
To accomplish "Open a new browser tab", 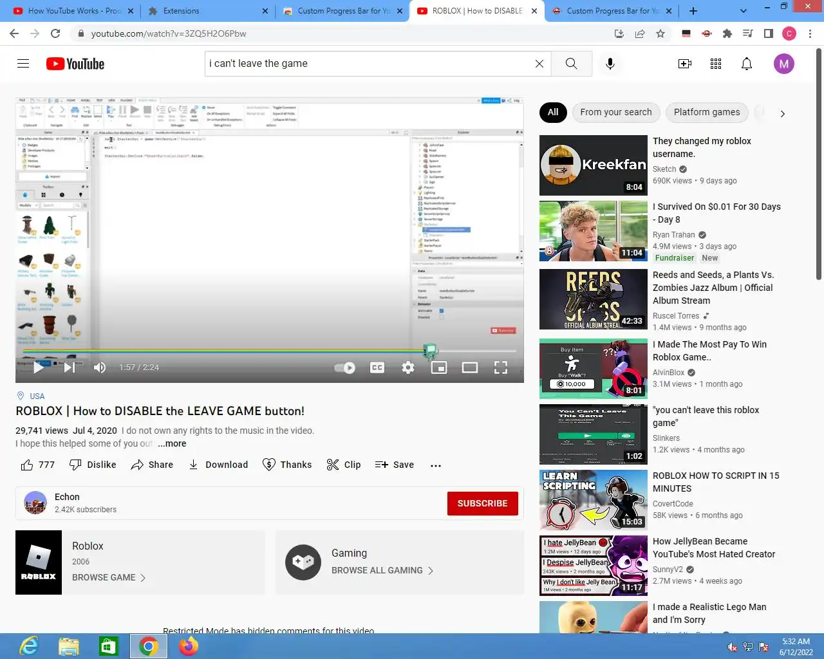I will coord(693,11).
